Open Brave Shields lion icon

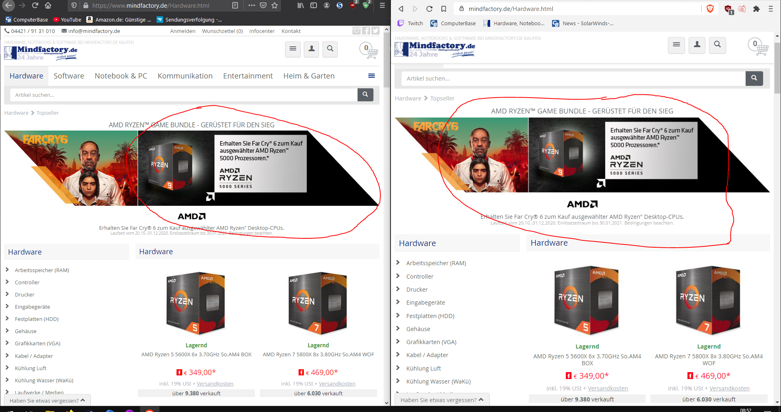click(x=710, y=9)
